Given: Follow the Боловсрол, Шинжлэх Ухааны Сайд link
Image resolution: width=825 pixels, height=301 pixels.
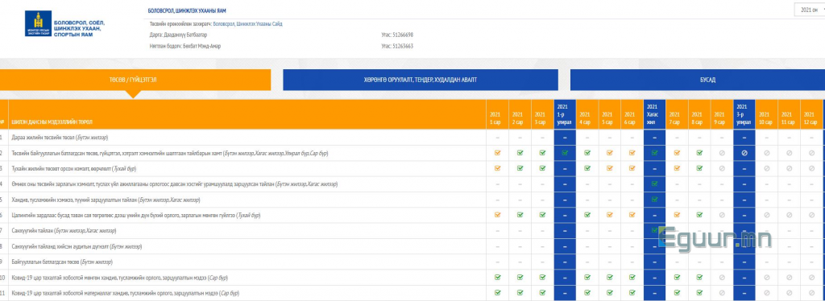Looking at the screenshot, I should [247, 23].
